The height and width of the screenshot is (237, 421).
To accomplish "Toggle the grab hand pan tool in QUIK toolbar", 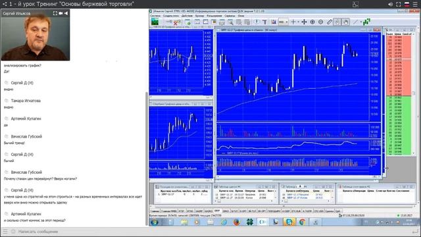I will (345, 22).
